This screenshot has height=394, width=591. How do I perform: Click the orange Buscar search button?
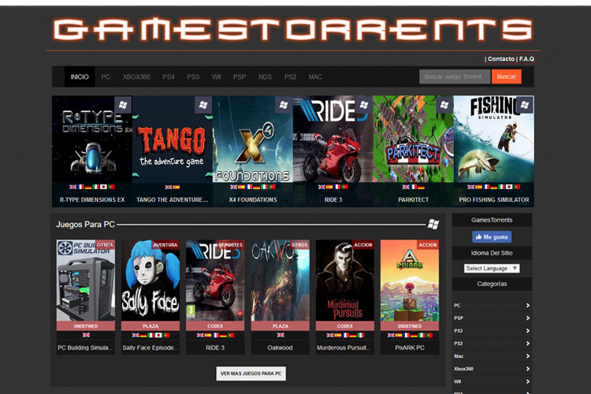click(506, 76)
